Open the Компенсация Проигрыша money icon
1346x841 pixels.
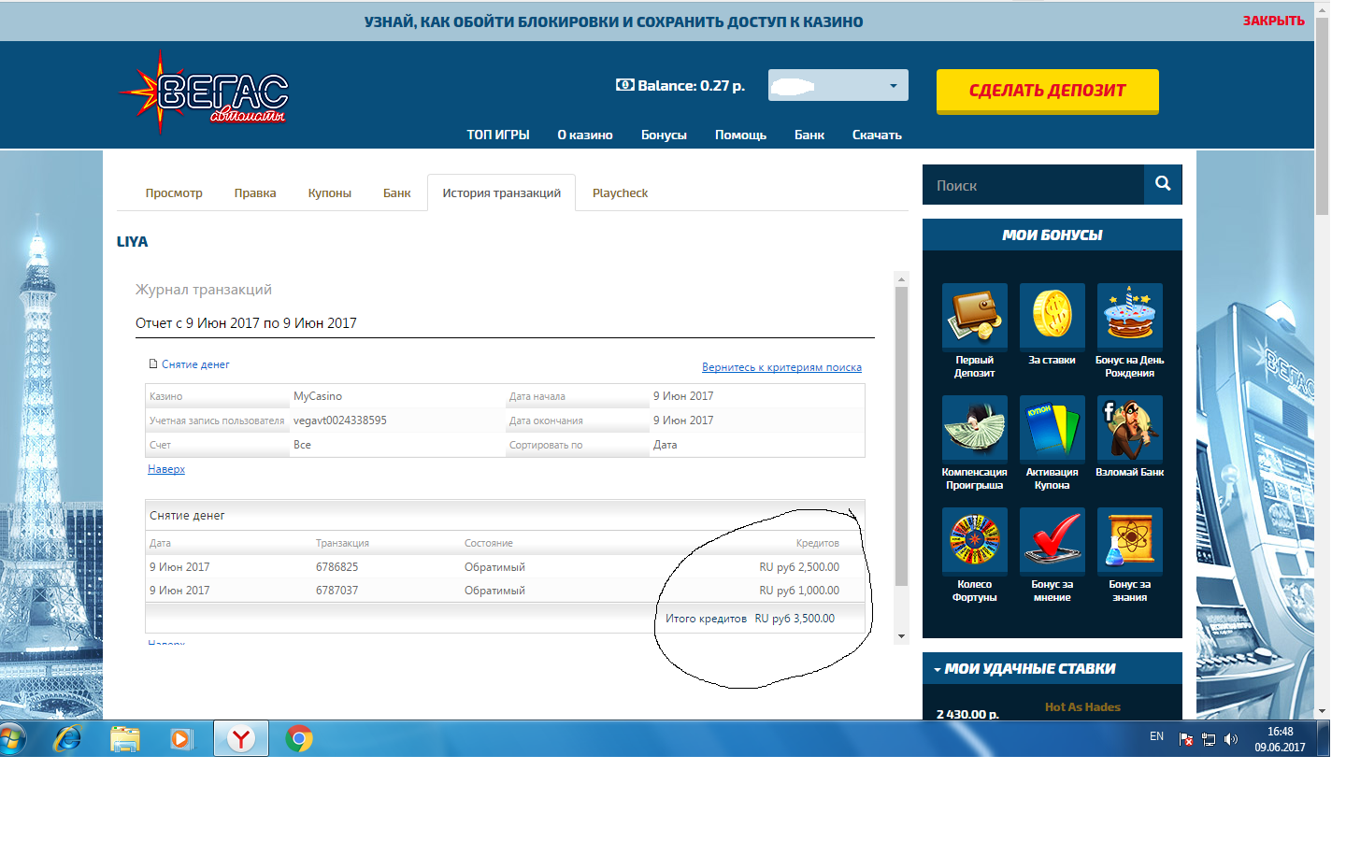pos(975,428)
